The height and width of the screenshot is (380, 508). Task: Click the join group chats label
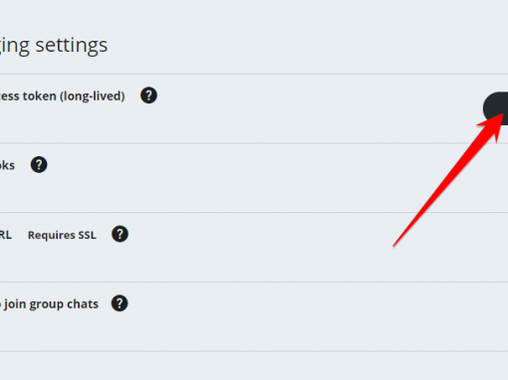click(x=49, y=304)
